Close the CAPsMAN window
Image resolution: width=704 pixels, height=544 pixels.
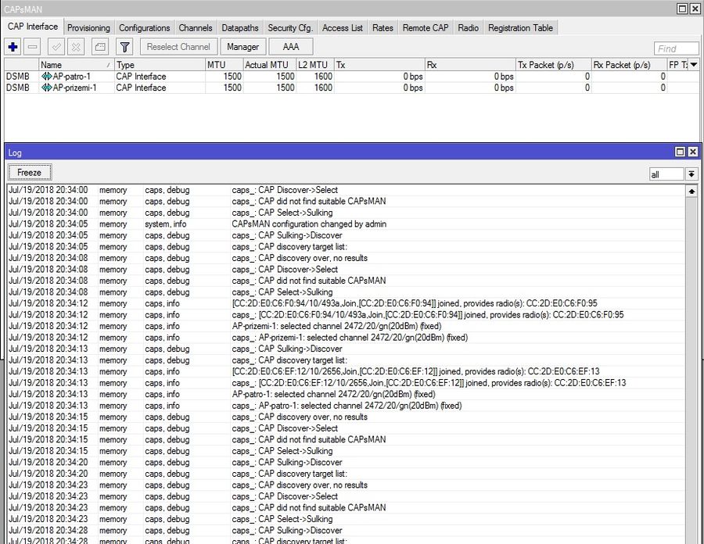coord(694,9)
